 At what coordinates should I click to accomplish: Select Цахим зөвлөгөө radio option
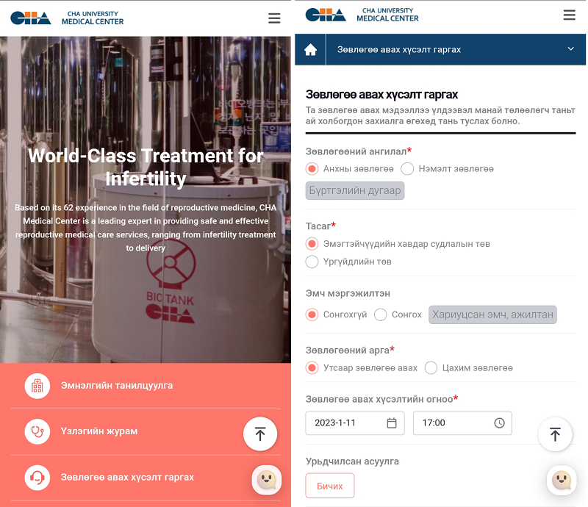click(431, 368)
